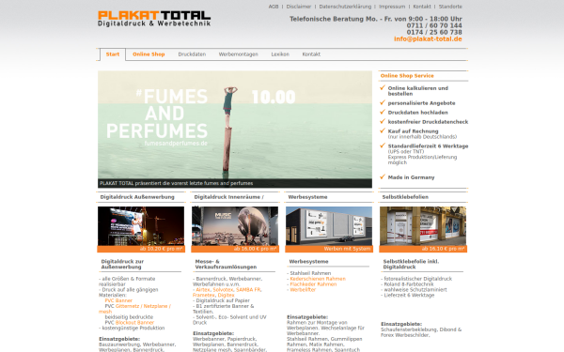
Task: Open the Kontakt navigation tab
Action: pyautogui.click(x=311, y=54)
